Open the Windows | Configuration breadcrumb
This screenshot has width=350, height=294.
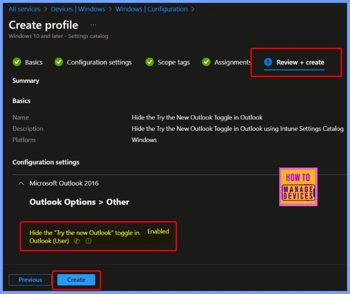151,9
